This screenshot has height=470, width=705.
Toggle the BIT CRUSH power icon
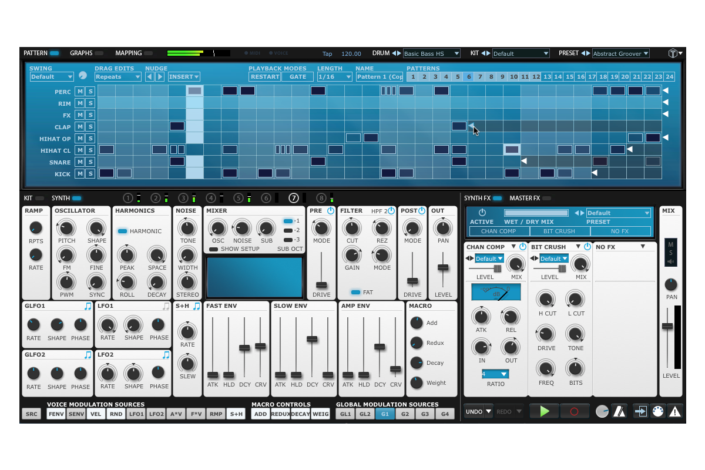[587, 247]
